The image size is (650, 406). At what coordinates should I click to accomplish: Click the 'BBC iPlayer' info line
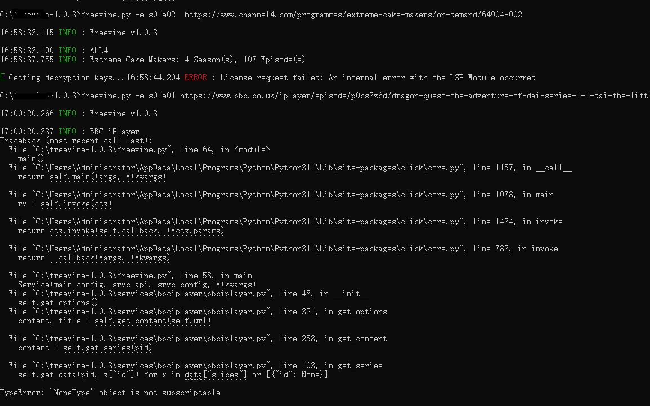coord(70,132)
